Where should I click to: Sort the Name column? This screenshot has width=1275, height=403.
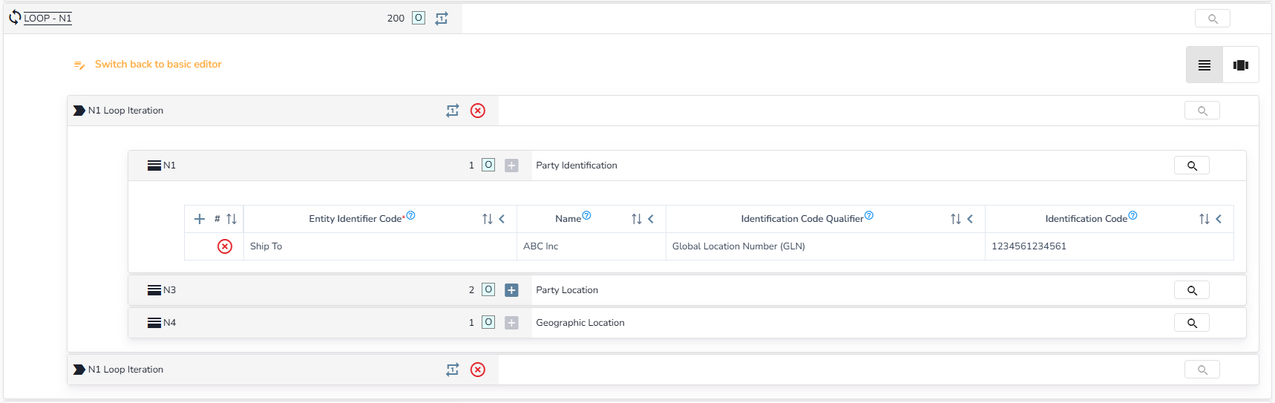[x=636, y=219]
